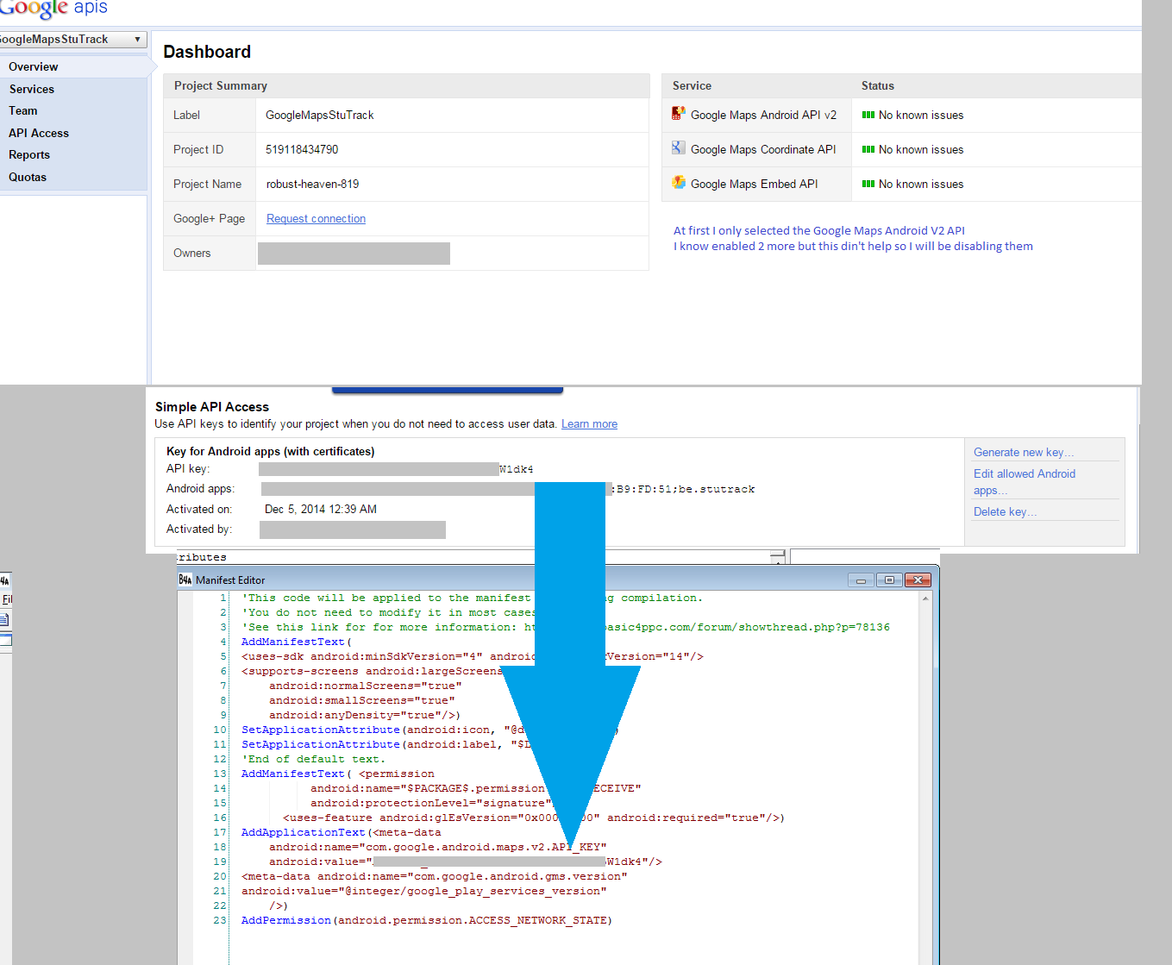Click the Key for Android apps heading
The width and height of the screenshot is (1172, 965).
270,451
